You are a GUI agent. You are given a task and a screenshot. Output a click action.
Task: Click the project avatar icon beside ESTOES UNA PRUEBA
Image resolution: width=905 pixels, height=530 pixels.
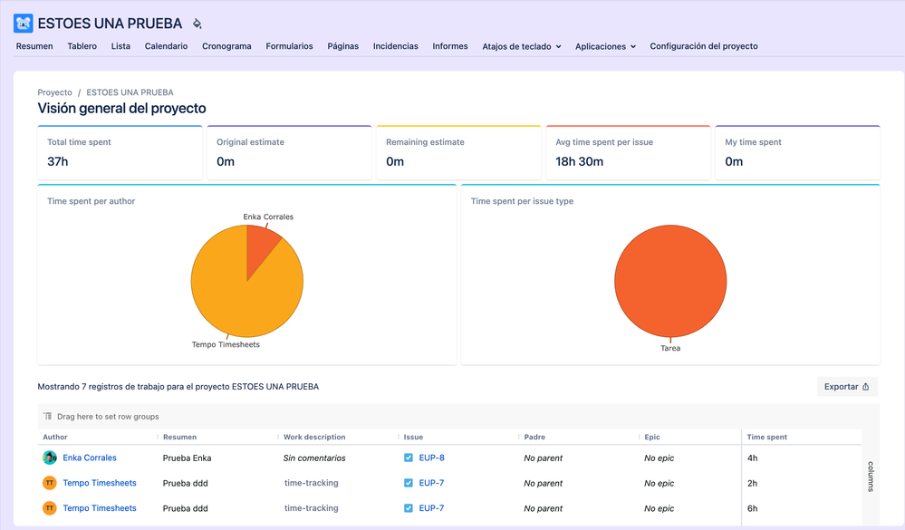[24, 24]
